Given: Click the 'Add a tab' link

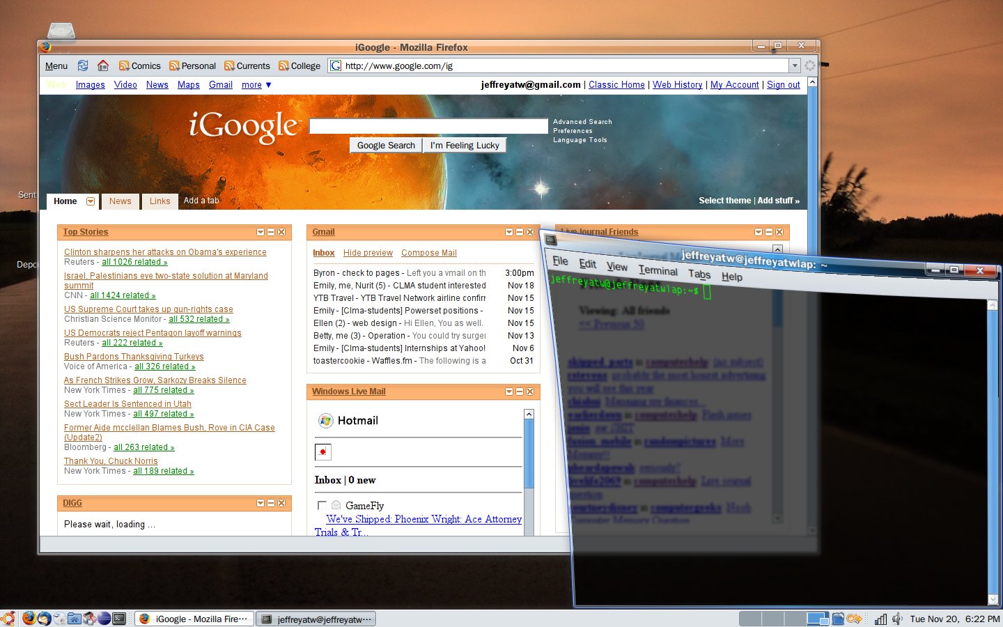Looking at the screenshot, I should coord(201,201).
